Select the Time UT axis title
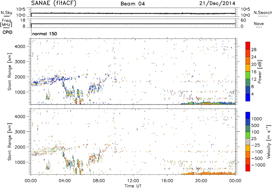Viewport: 272px width, 188px height. click(133, 186)
